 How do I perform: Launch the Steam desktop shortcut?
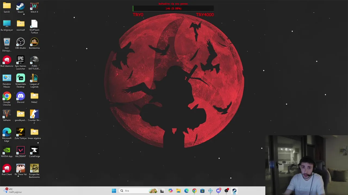point(20,7)
